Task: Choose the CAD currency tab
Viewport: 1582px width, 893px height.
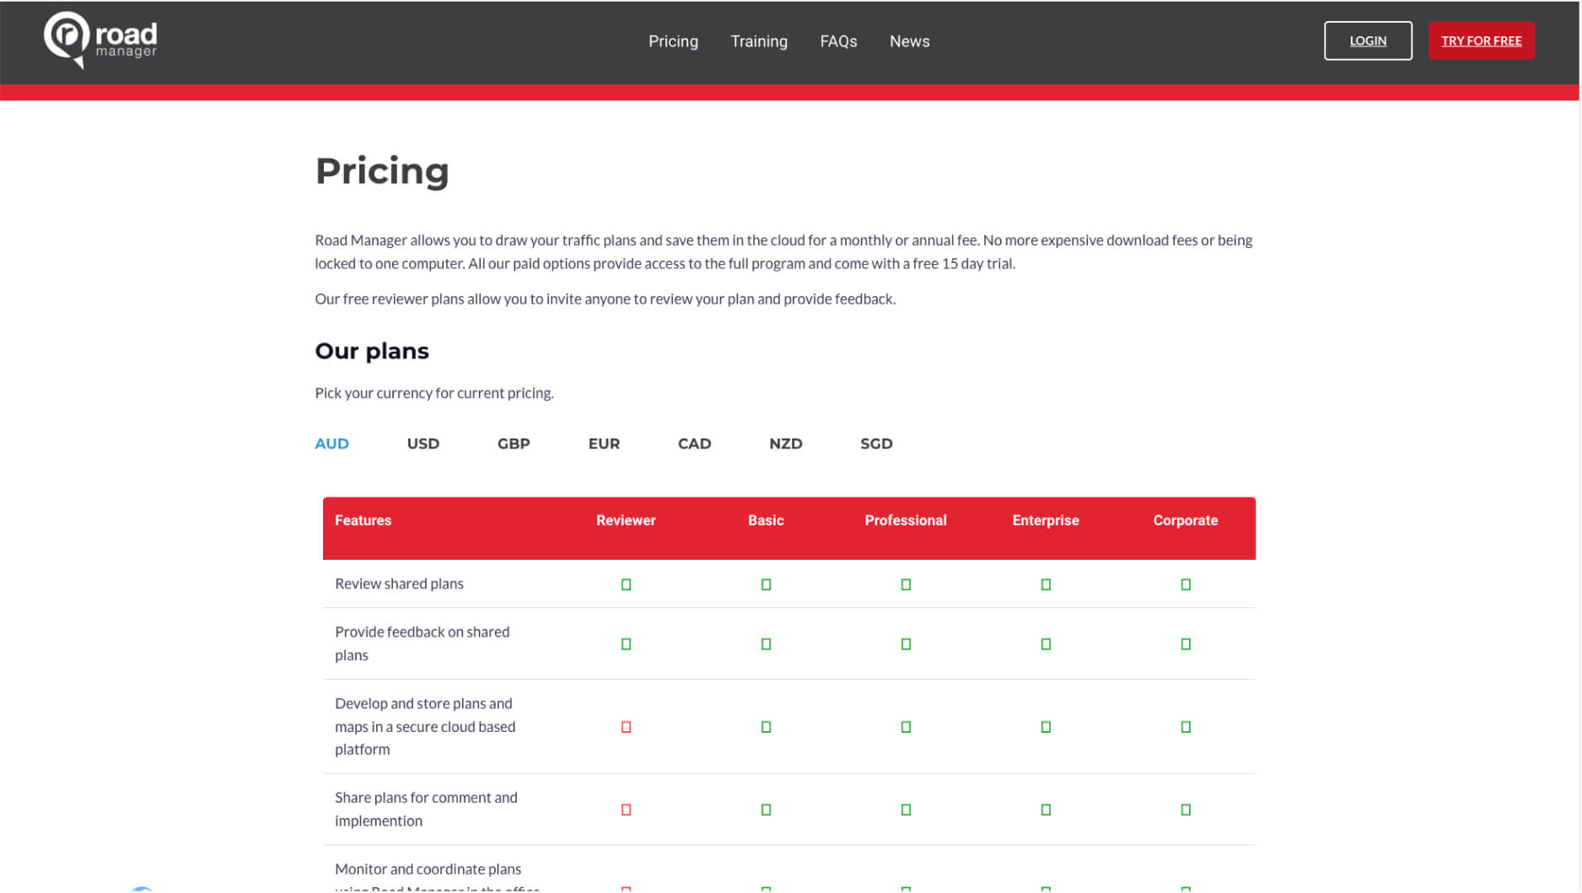Action: (693, 444)
